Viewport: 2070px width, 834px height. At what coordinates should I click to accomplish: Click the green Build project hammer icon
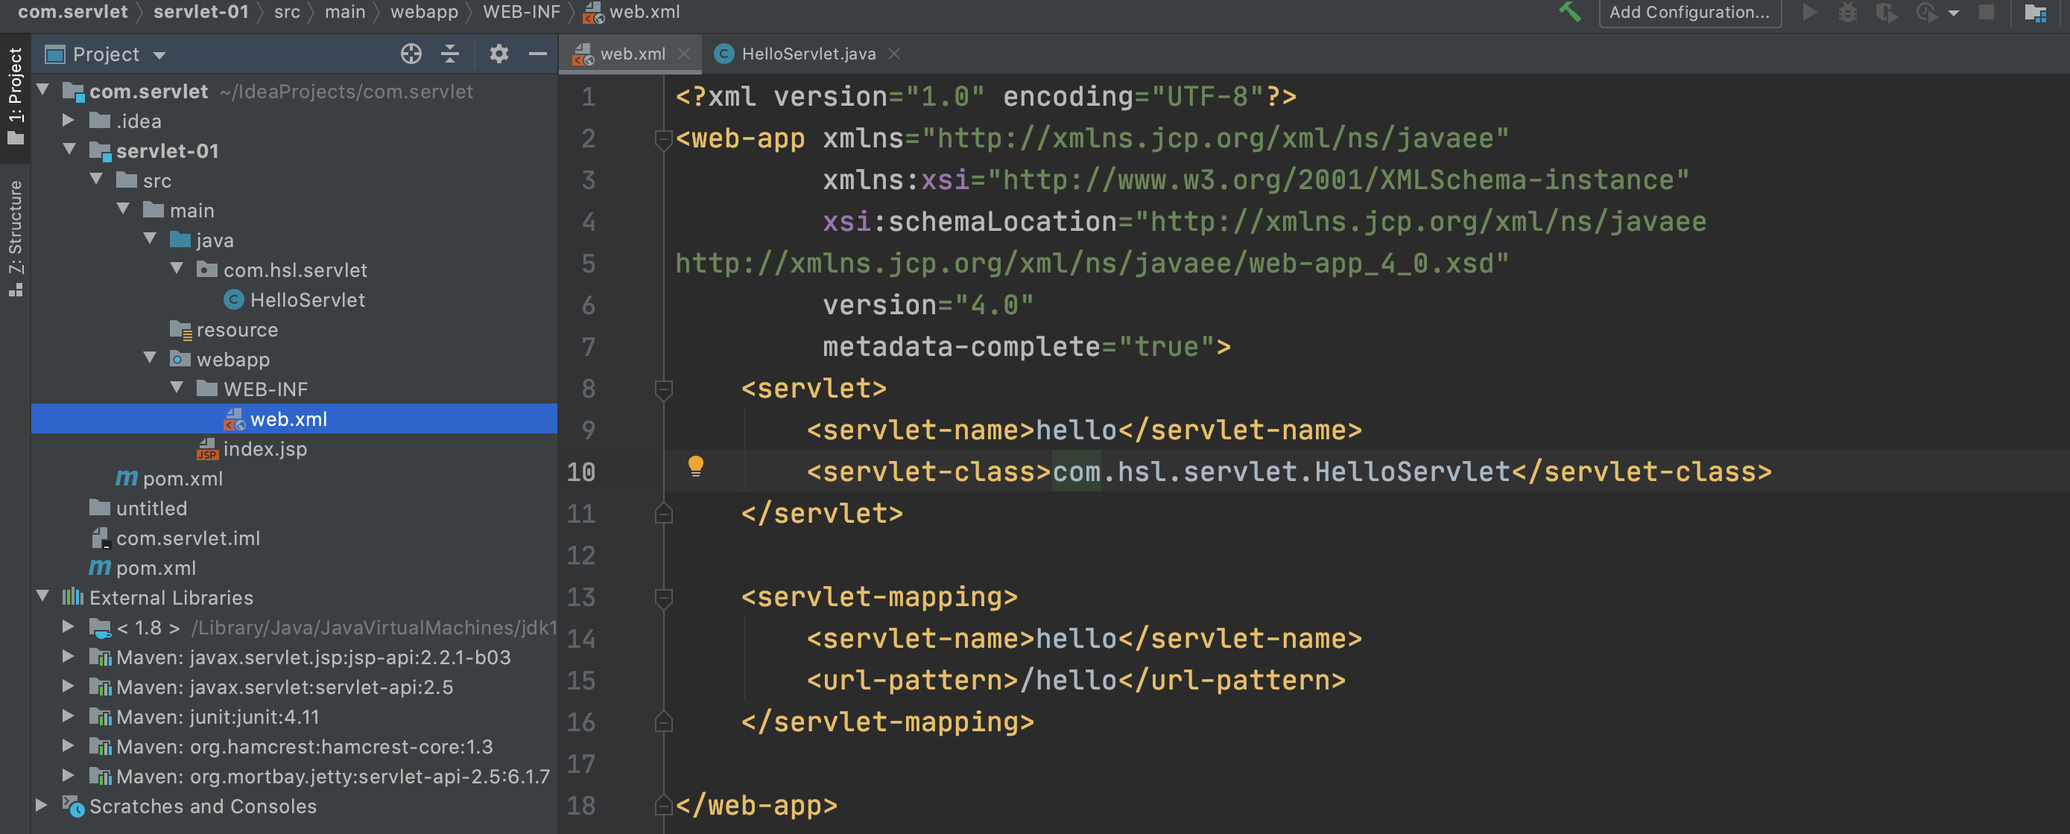[x=1569, y=12]
